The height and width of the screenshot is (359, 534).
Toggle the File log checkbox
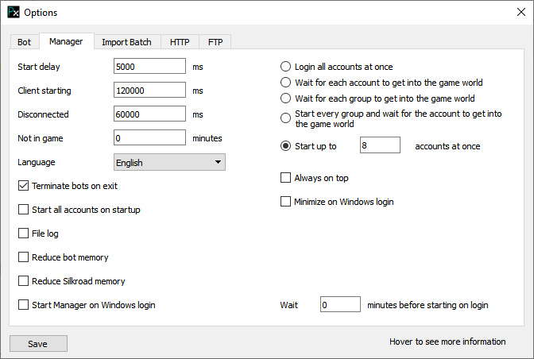click(x=24, y=234)
